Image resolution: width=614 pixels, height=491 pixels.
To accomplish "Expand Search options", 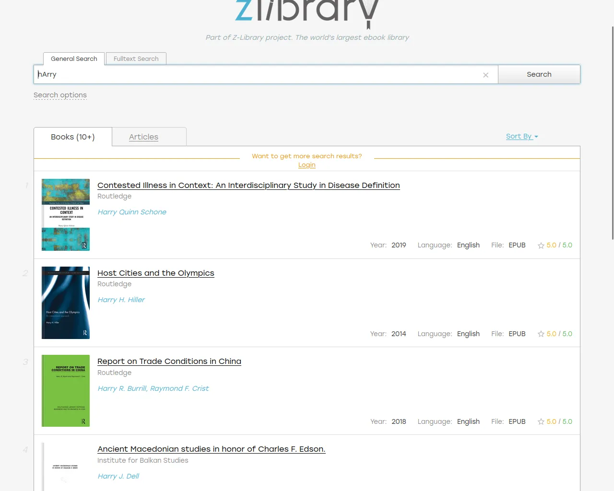I will pos(60,95).
